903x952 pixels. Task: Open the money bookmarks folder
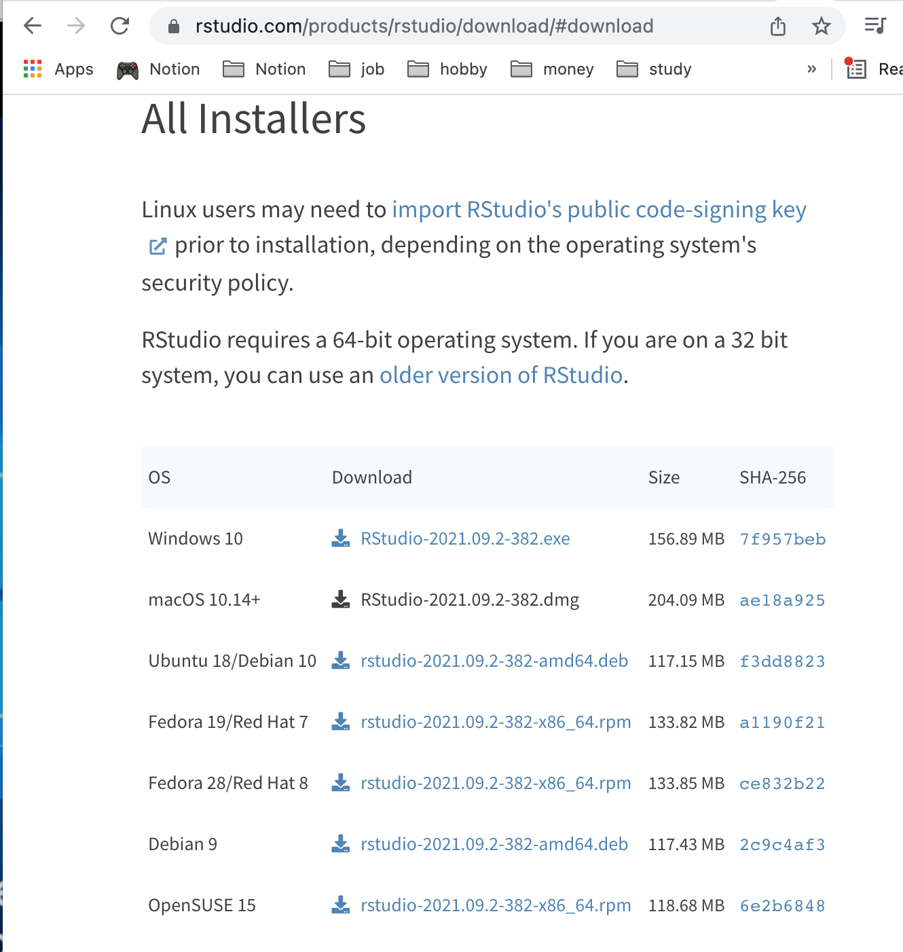point(552,69)
